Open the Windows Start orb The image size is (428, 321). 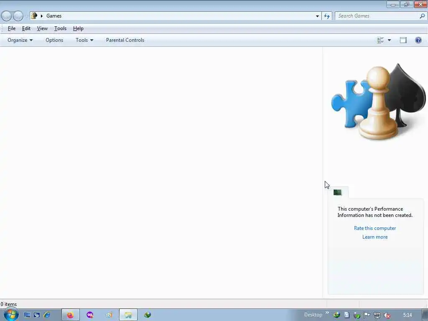pos(10,314)
